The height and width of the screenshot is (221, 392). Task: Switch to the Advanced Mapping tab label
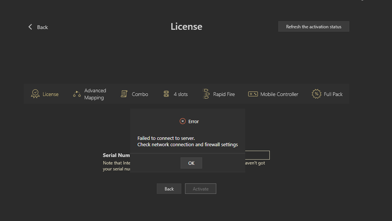pos(95,94)
